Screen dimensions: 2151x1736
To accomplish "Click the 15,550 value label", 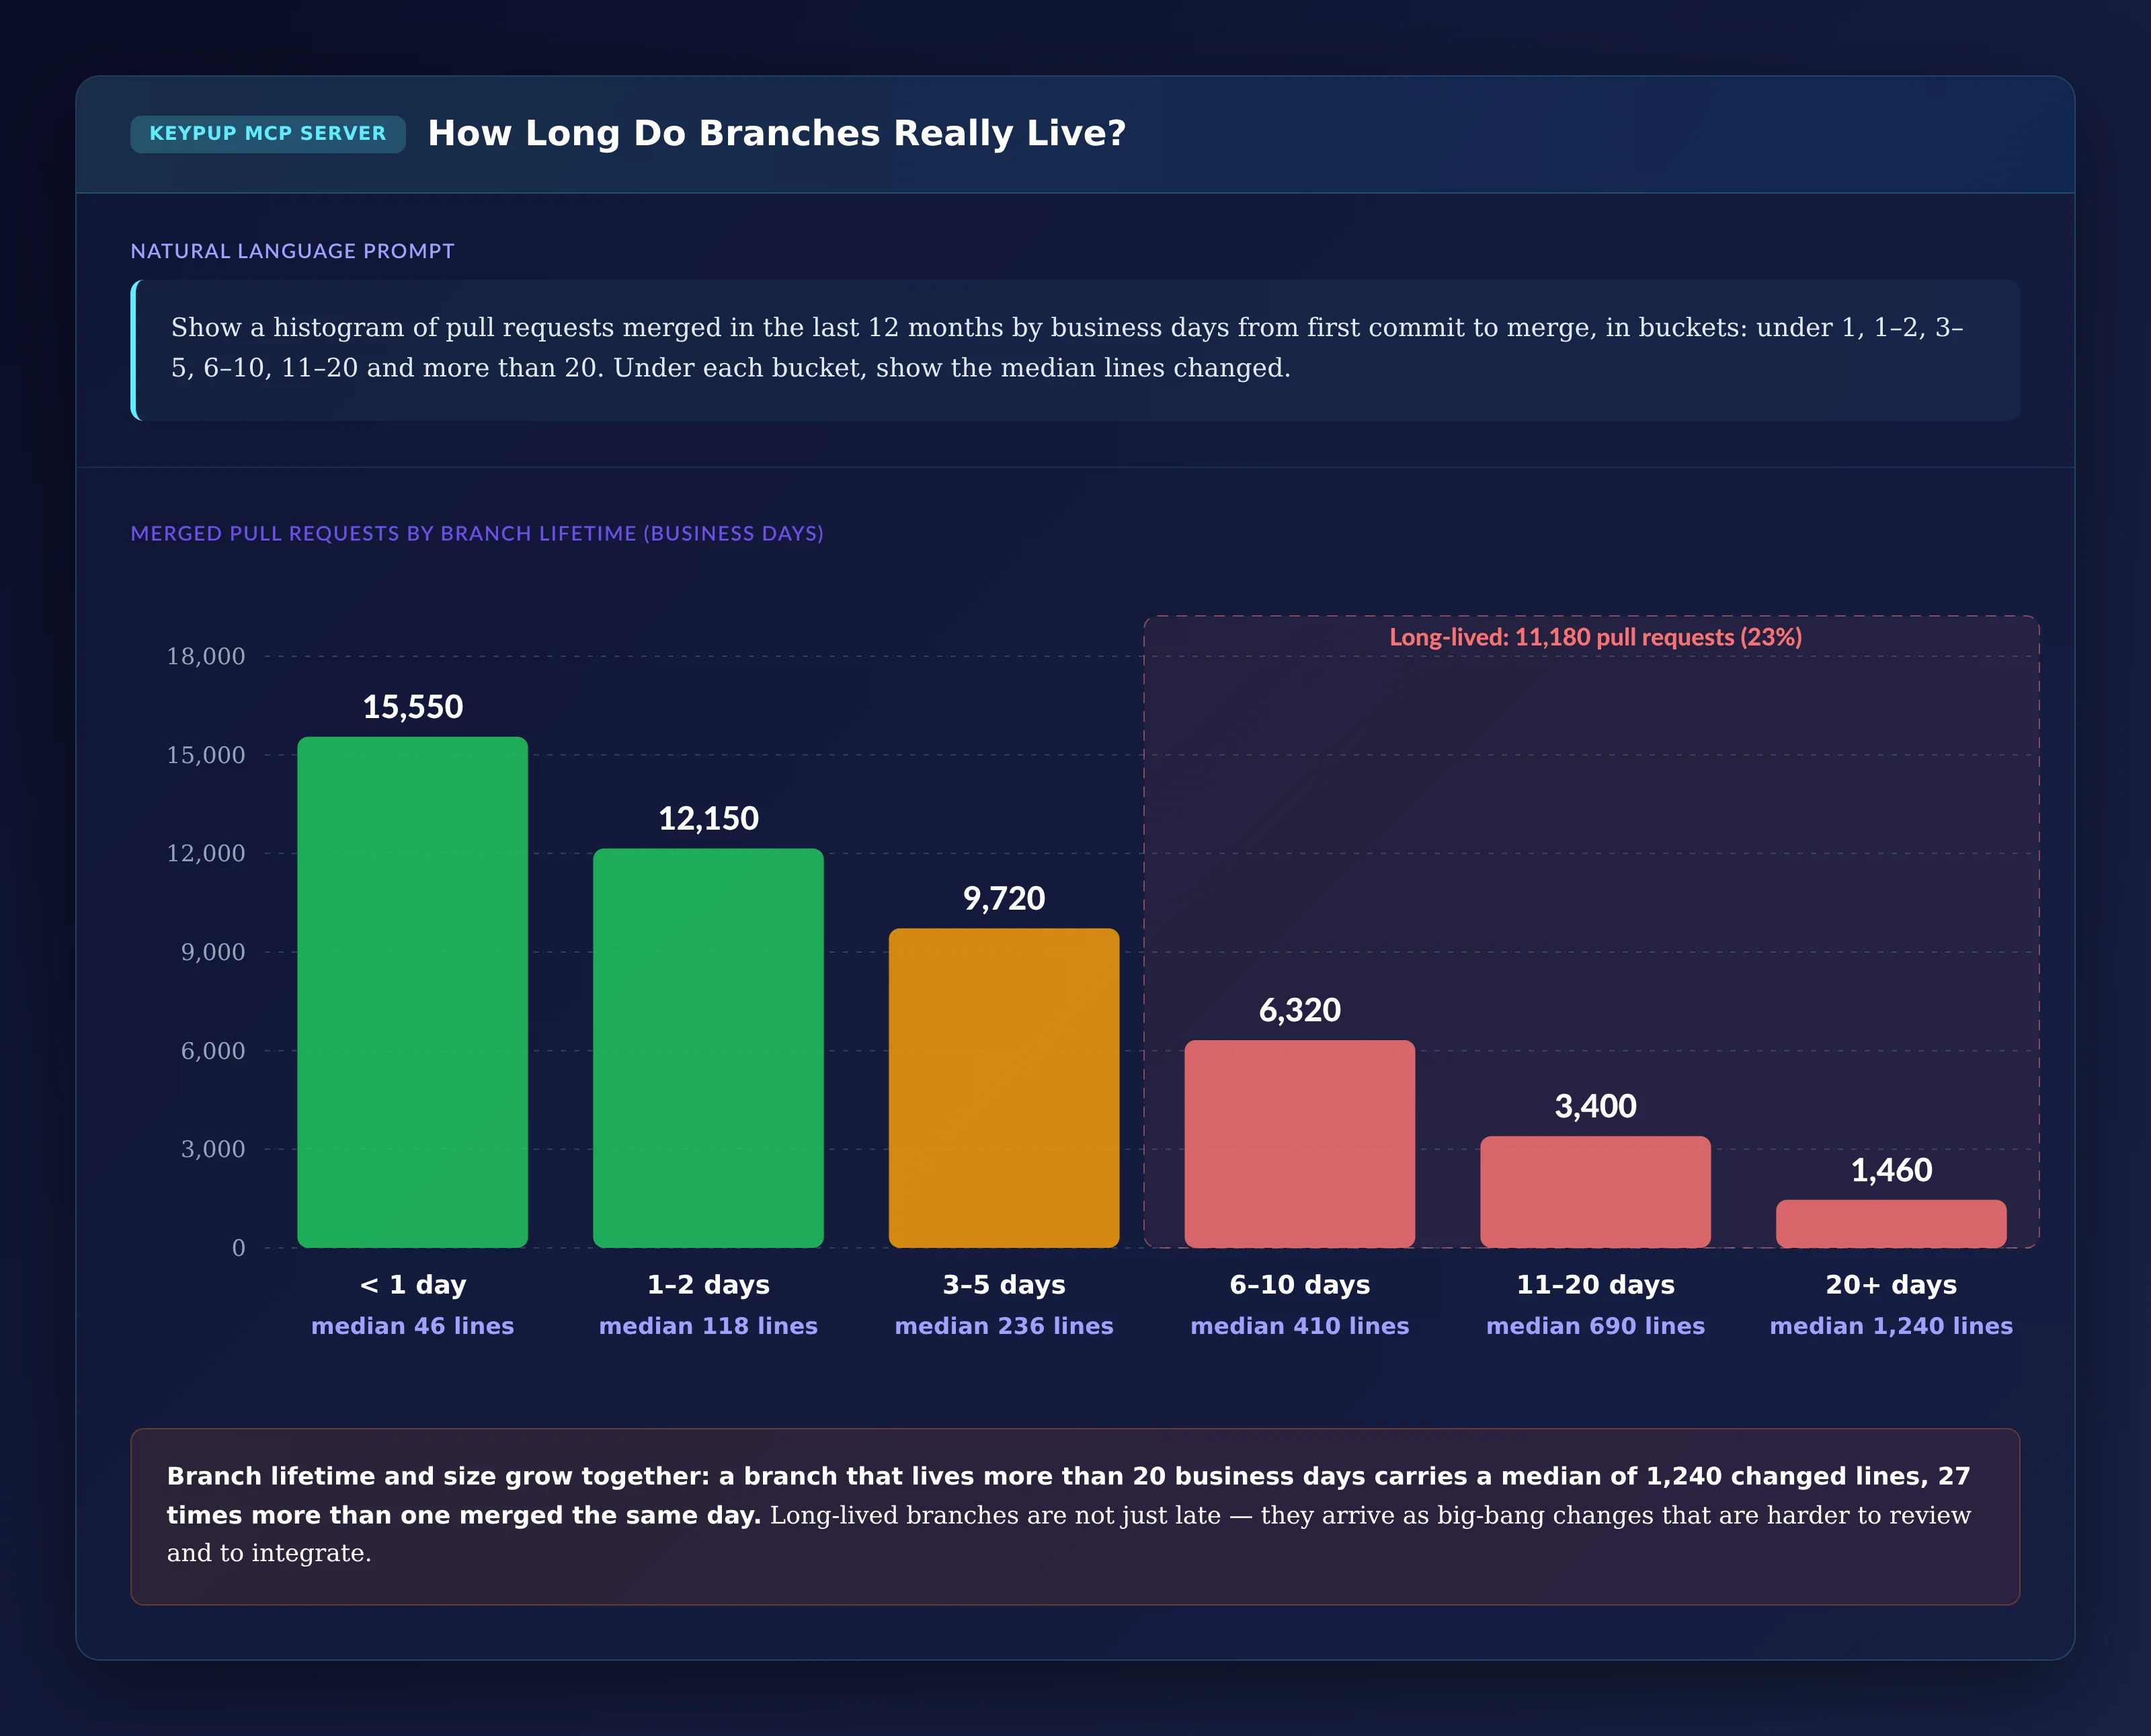I will tap(413, 707).
